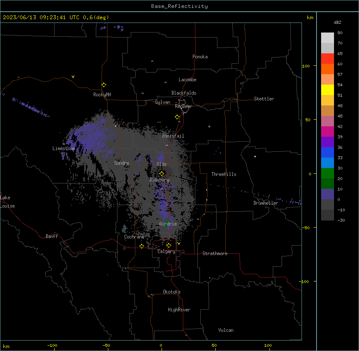Click the RedDeer city label
Screen dimensions: 359x351
pos(183,106)
